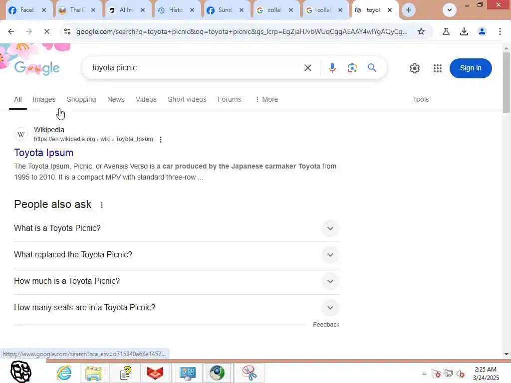Open tab search dropdown button
The width and height of the screenshot is (511, 383).
point(450,10)
